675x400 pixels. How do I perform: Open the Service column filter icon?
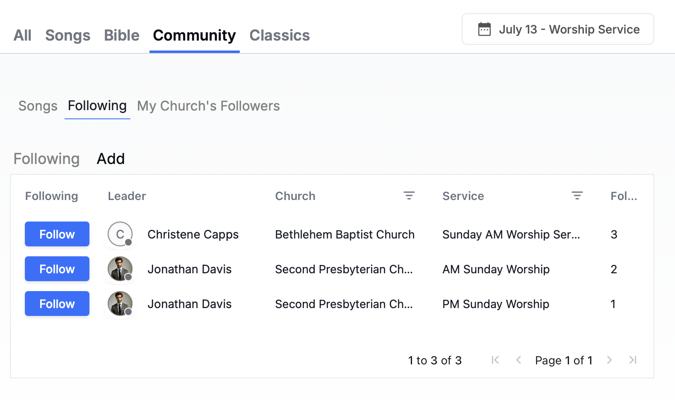tap(577, 196)
